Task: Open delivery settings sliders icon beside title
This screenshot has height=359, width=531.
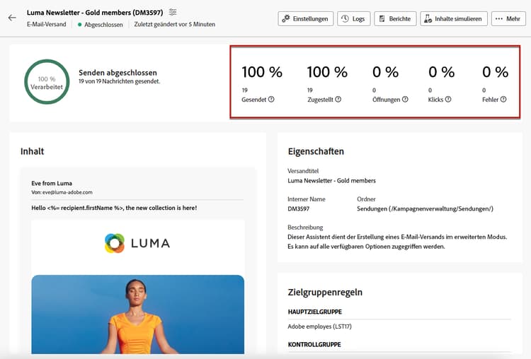Action: point(173,12)
